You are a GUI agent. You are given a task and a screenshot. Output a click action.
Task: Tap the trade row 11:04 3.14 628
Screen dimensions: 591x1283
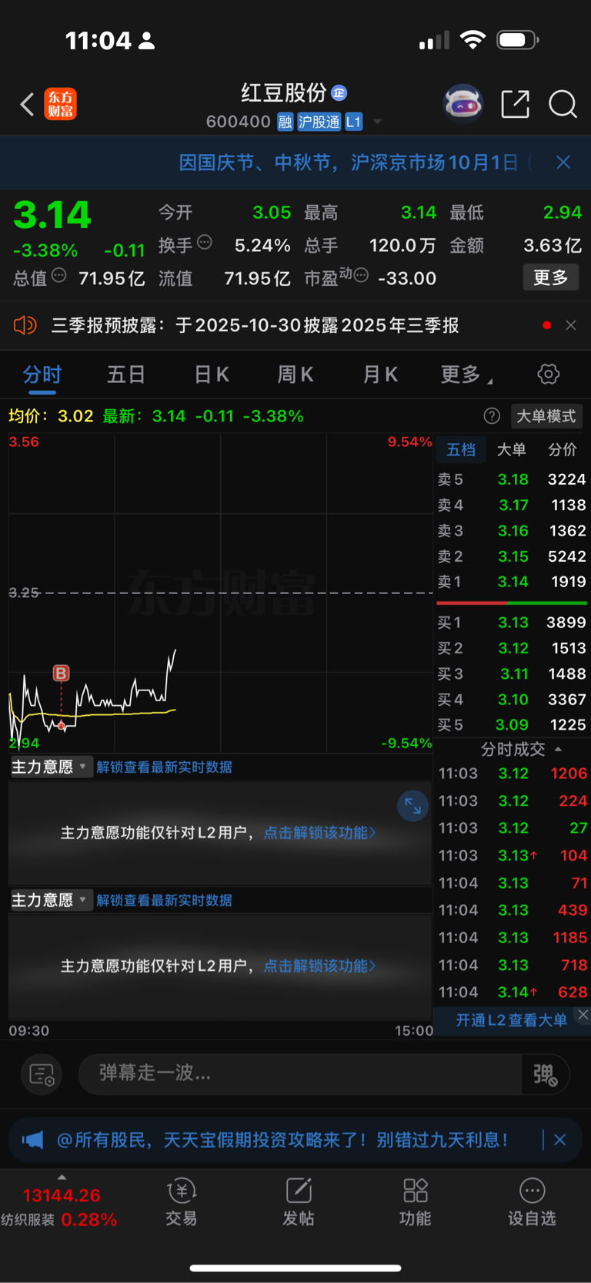[512, 992]
